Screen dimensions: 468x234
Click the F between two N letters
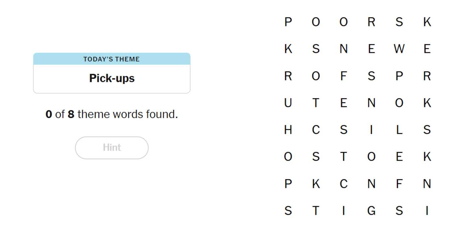(399, 184)
